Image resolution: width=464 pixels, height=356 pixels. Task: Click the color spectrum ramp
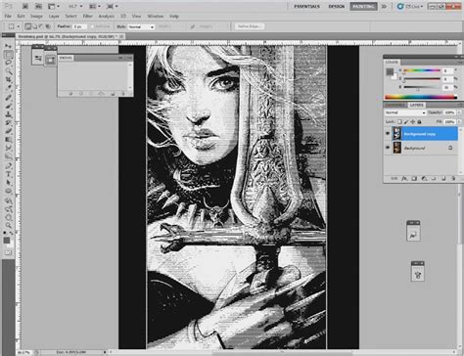(421, 97)
